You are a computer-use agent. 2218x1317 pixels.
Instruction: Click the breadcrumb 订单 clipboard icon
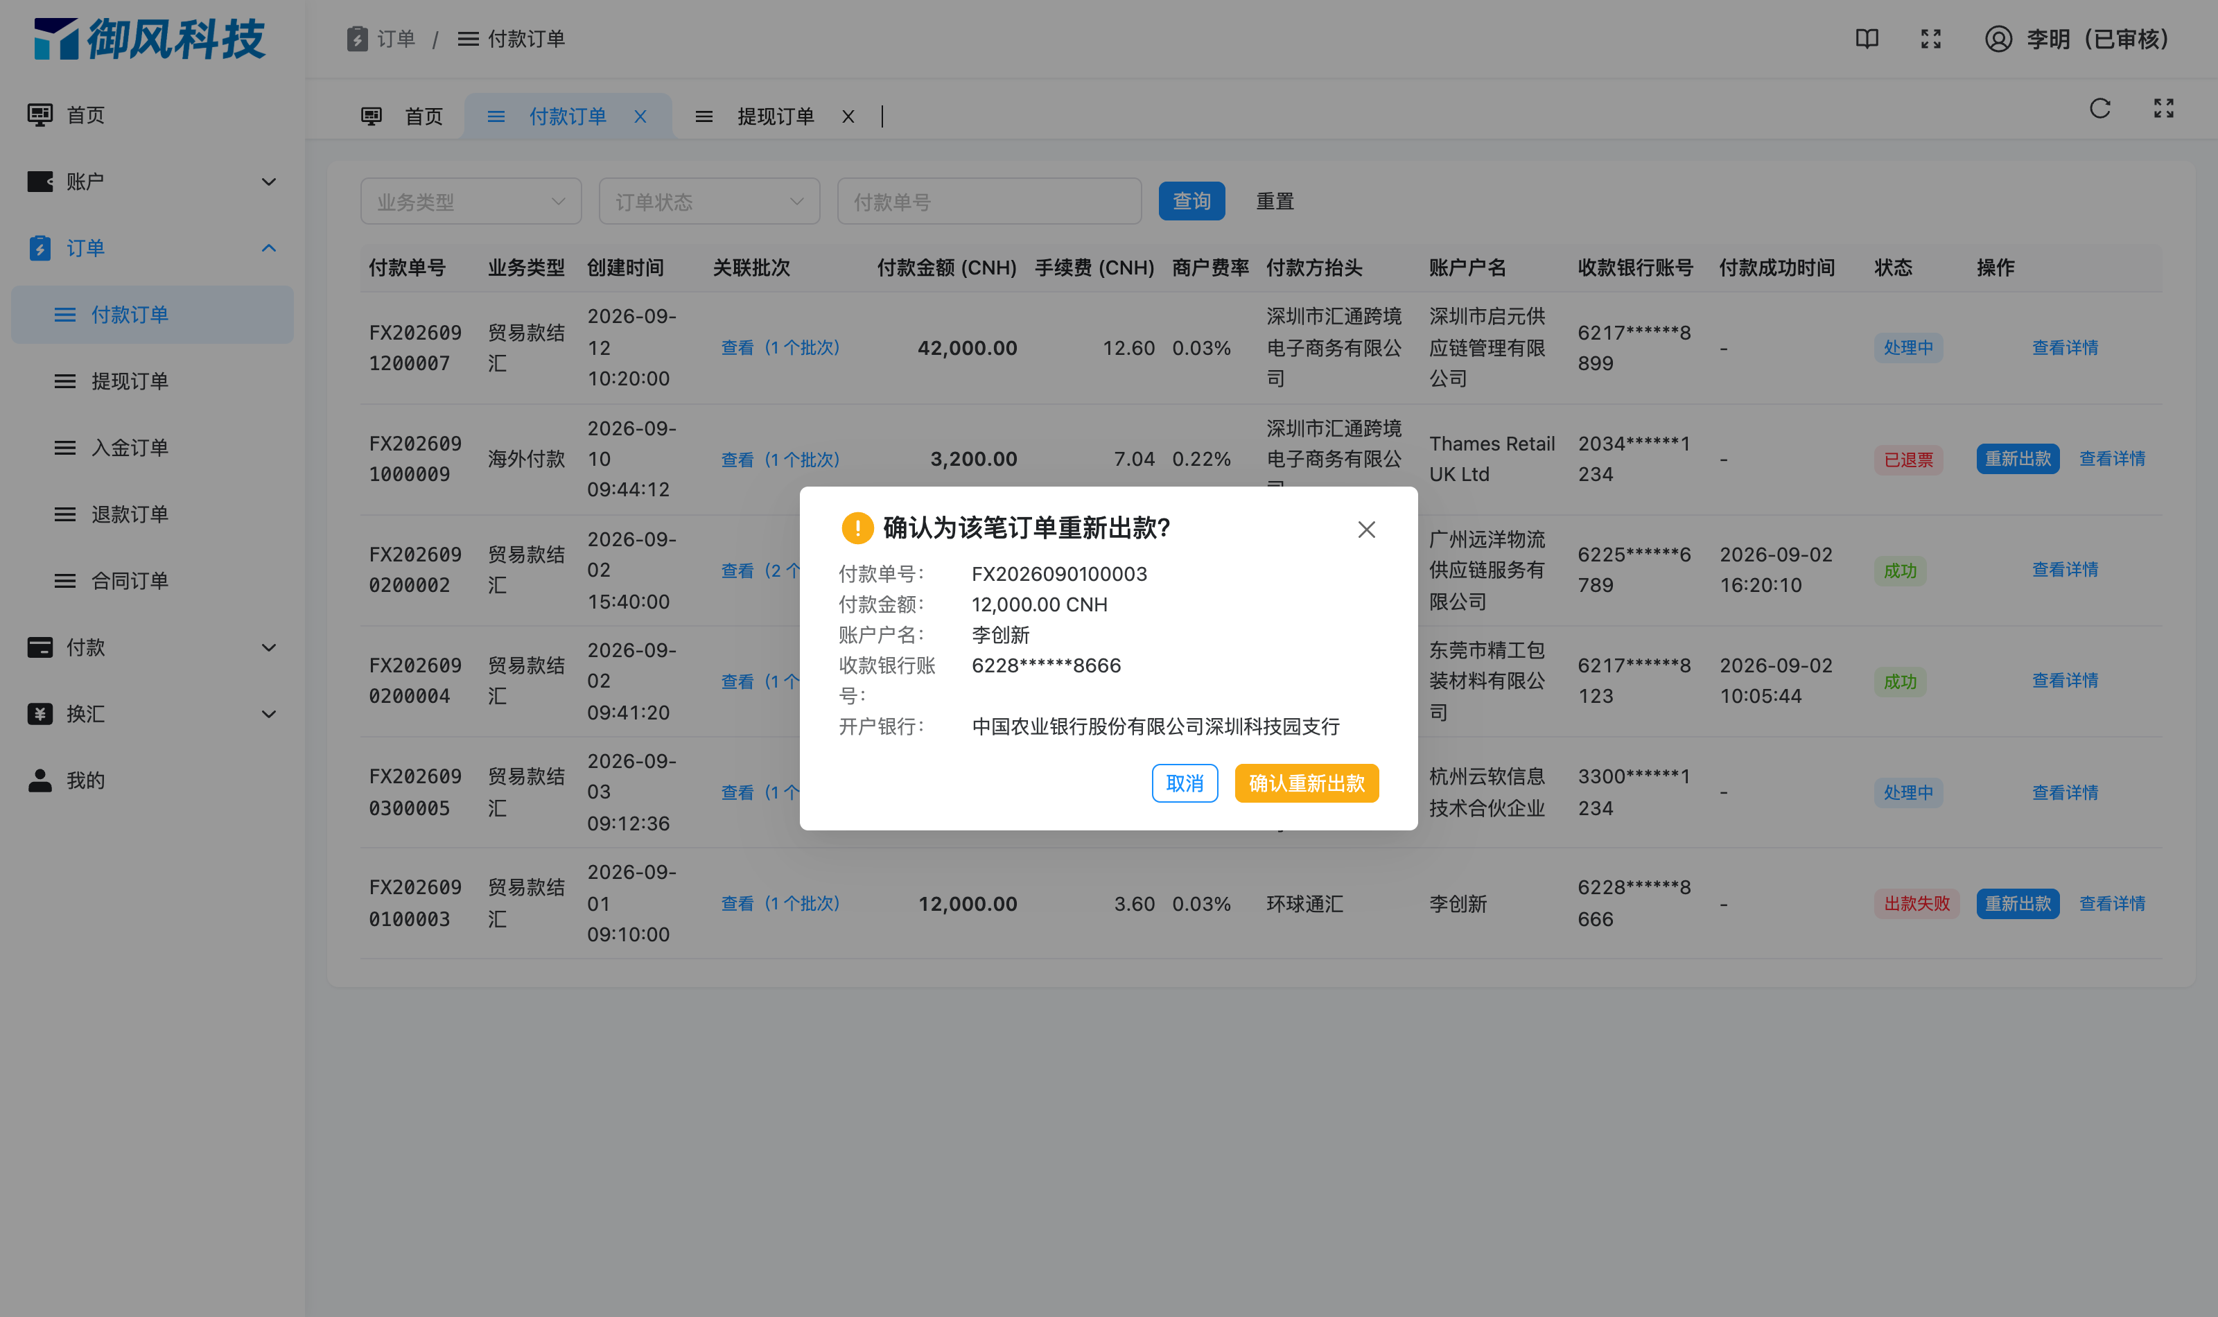point(357,39)
